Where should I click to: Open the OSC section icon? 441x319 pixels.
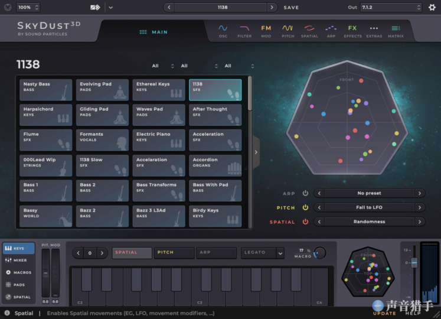click(223, 31)
